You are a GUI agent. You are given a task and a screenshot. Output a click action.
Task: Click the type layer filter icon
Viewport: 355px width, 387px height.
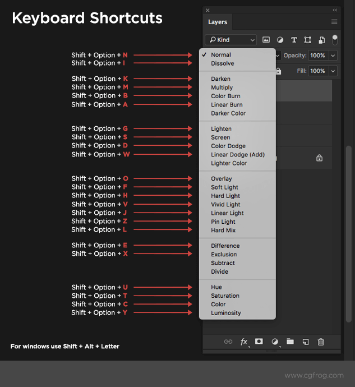point(293,40)
